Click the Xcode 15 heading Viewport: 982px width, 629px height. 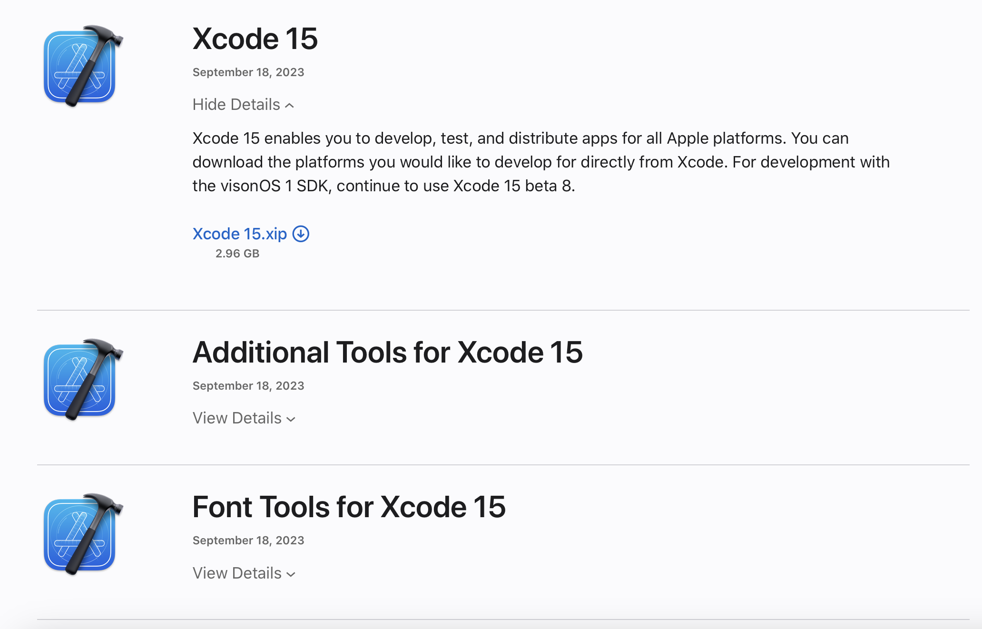[x=255, y=39]
